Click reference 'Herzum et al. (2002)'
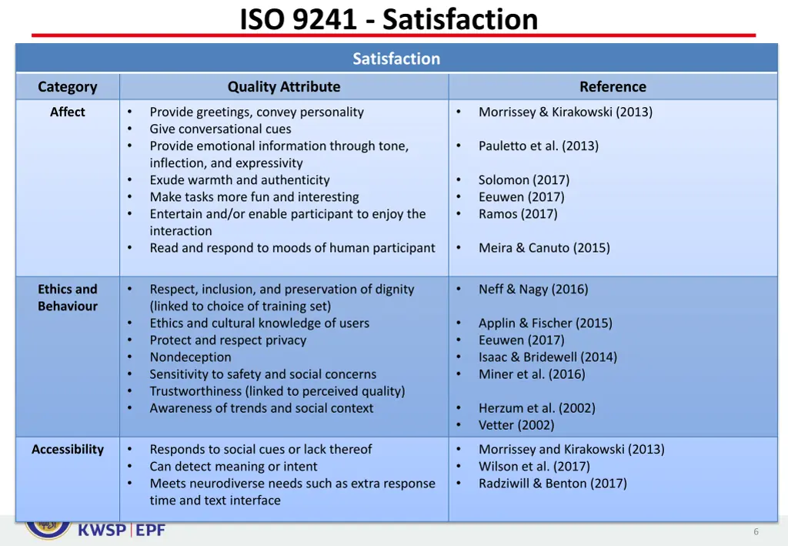This screenshot has height=546, width=788. pos(536,407)
